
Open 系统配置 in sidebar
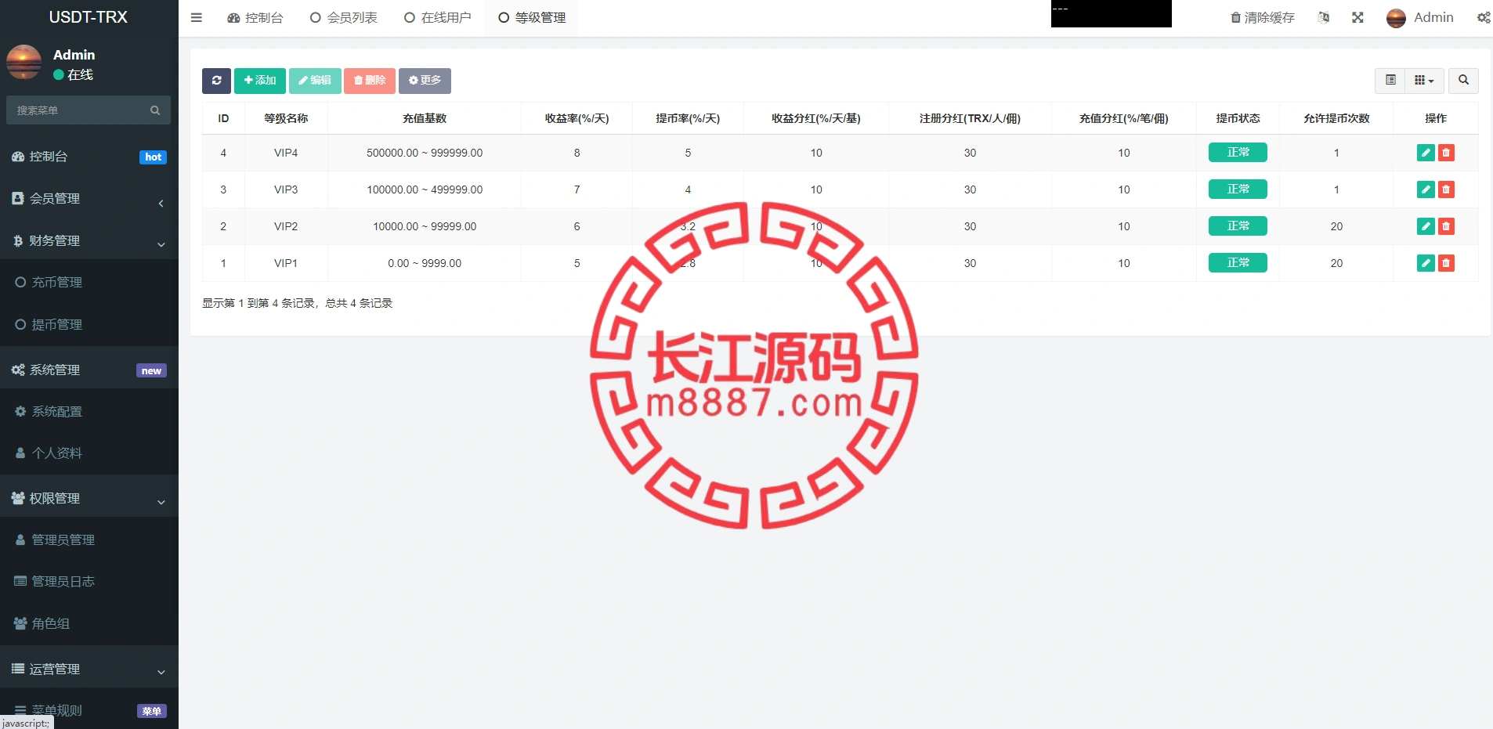click(89, 412)
